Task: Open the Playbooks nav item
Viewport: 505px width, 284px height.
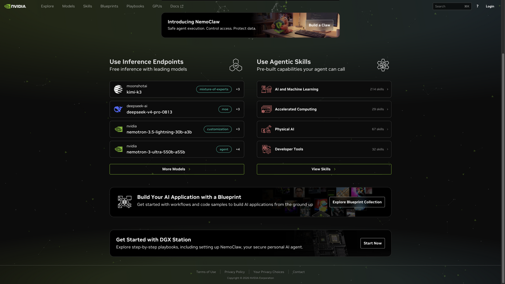Action: pyautogui.click(x=135, y=6)
